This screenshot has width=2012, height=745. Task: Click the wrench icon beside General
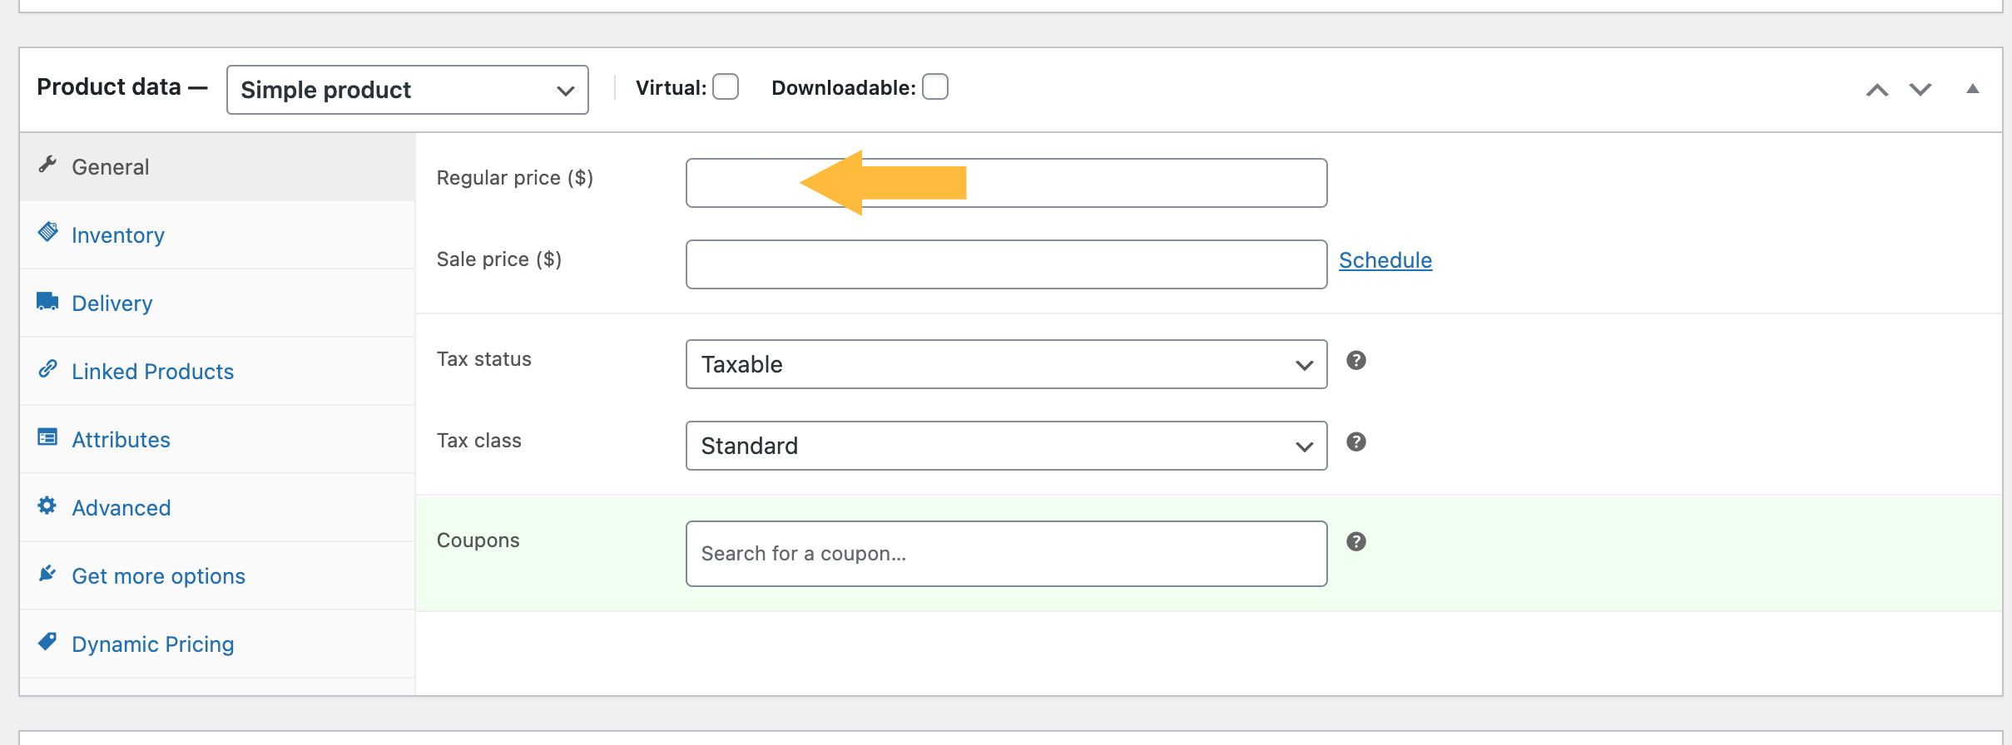pos(47,165)
